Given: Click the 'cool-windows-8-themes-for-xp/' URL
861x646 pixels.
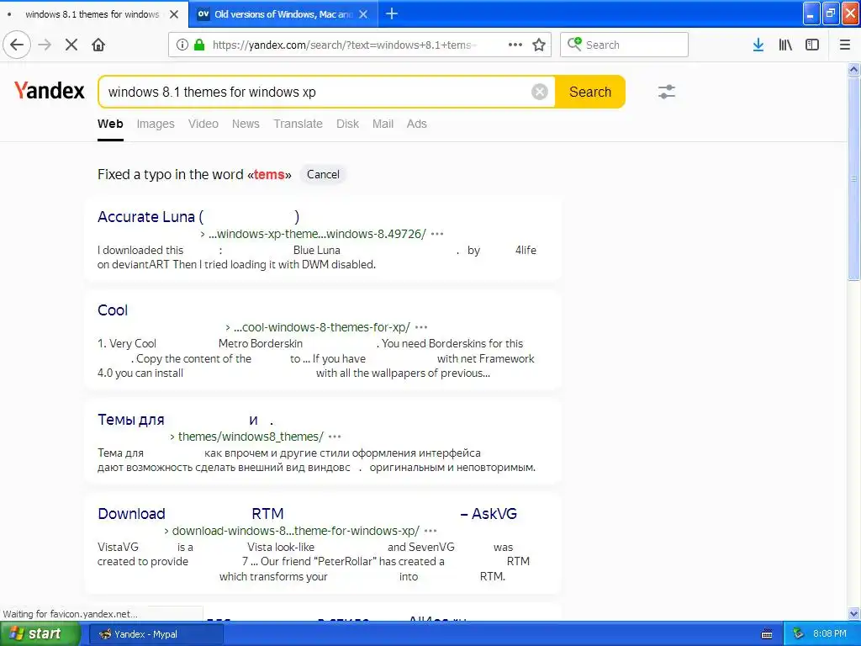Looking at the screenshot, I should (321, 327).
